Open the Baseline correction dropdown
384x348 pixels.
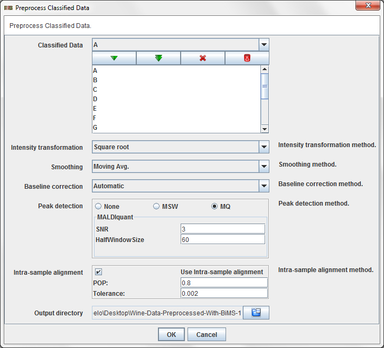(264, 186)
